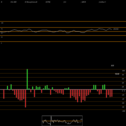The height and width of the screenshot is (126, 126).
Task: Click the MR panel title label
Action: pos(112,66)
